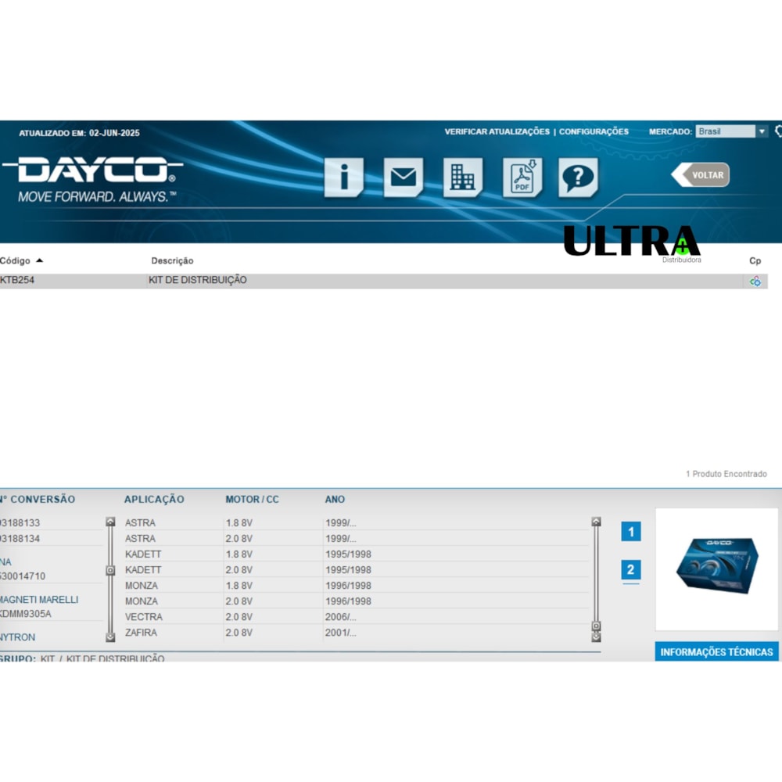Screen dimensions: 782x782
Task: Select KADETT 1.8 8V application row
Action: [x=357, y=554]
